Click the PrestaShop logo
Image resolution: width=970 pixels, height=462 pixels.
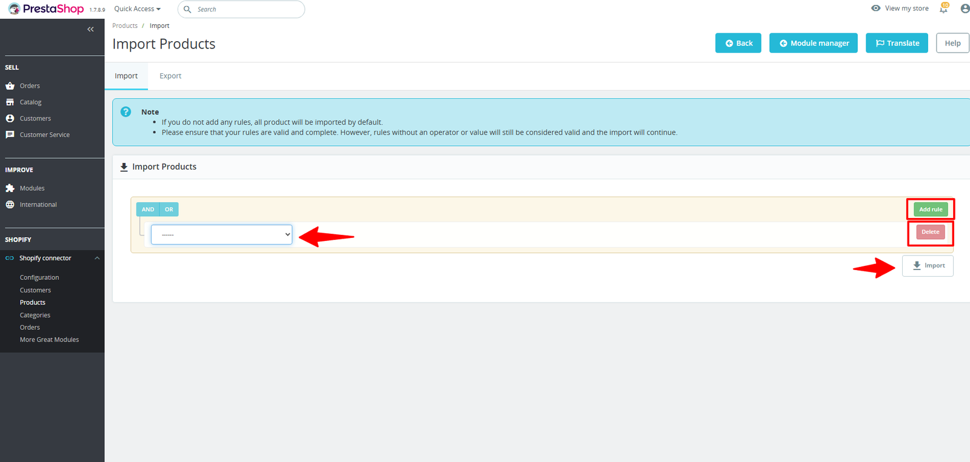coord(46,9)
